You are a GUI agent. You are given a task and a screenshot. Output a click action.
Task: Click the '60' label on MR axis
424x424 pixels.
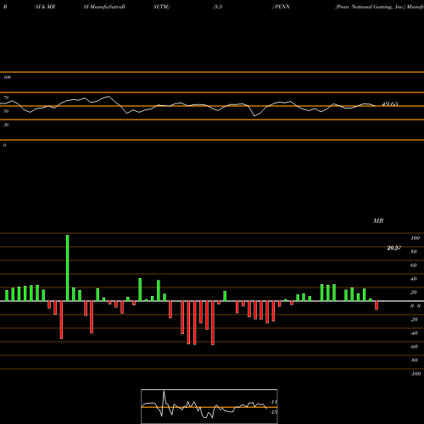tap(414, 265)
